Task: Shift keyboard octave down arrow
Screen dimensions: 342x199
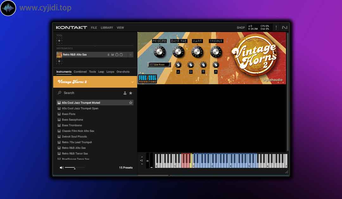Action: 142,164
